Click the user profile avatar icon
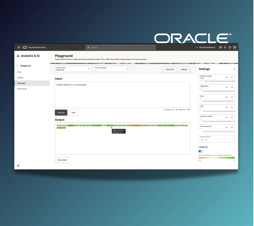Screen dimensions: 254x226 click(x=234, y=47)
